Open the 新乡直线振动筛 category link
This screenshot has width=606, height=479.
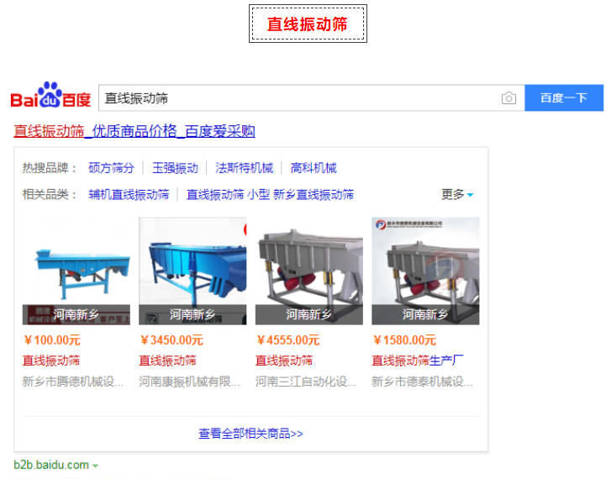(x=314, y=194)
